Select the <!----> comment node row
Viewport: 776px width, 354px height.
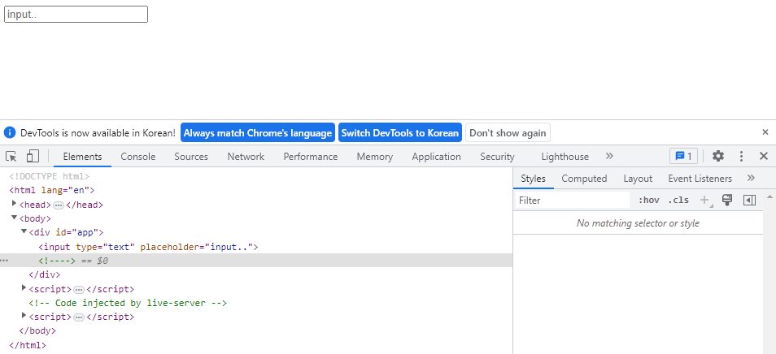coord(256,260)
